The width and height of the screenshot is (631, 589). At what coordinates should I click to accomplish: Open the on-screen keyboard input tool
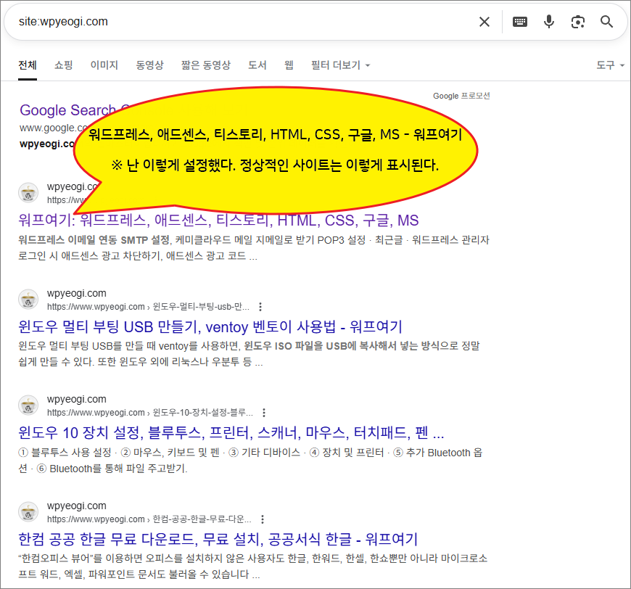tap(520, 22)
